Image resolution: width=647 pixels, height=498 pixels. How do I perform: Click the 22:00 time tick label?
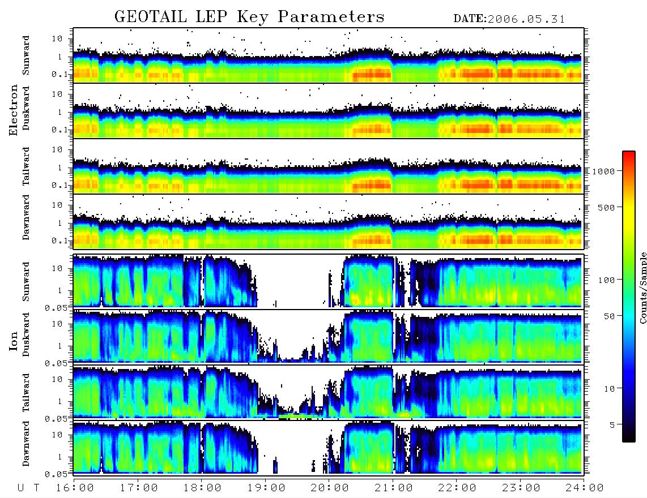point(457,488)
